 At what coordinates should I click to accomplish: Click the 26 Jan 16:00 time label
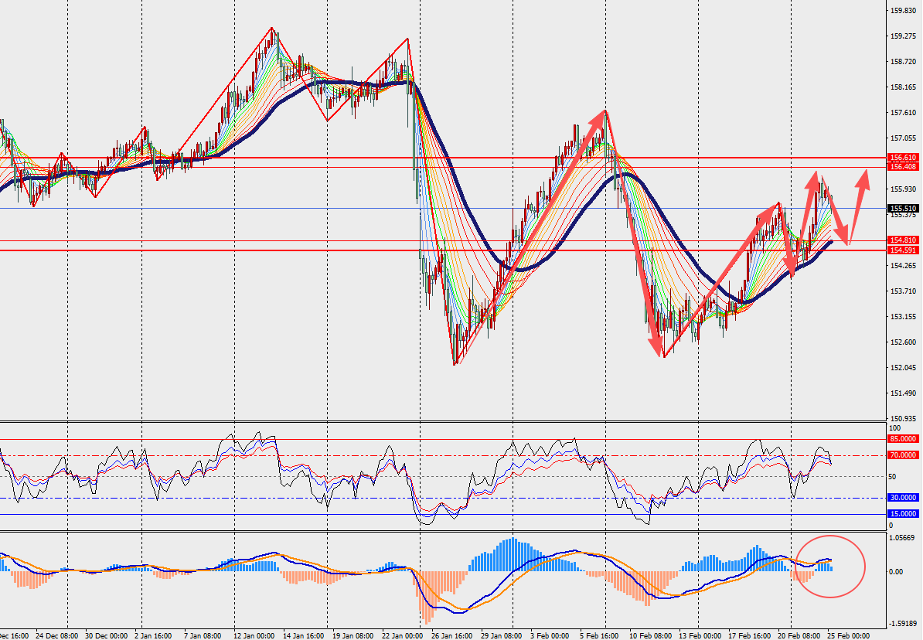(x=451, y=635)
